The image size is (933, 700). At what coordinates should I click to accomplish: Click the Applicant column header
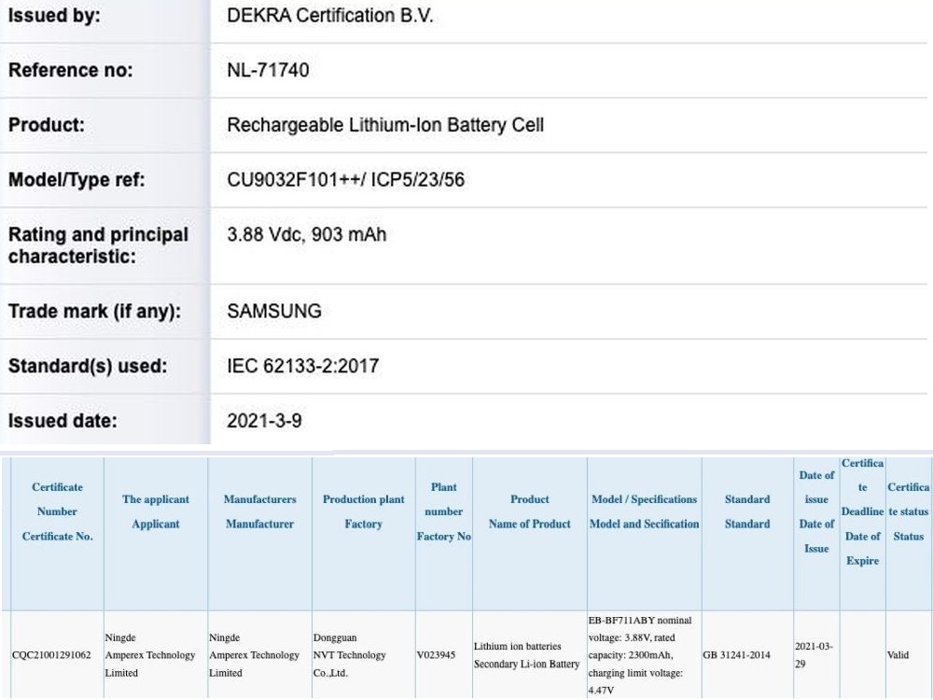pyautogui.click(x=156, y=511)
